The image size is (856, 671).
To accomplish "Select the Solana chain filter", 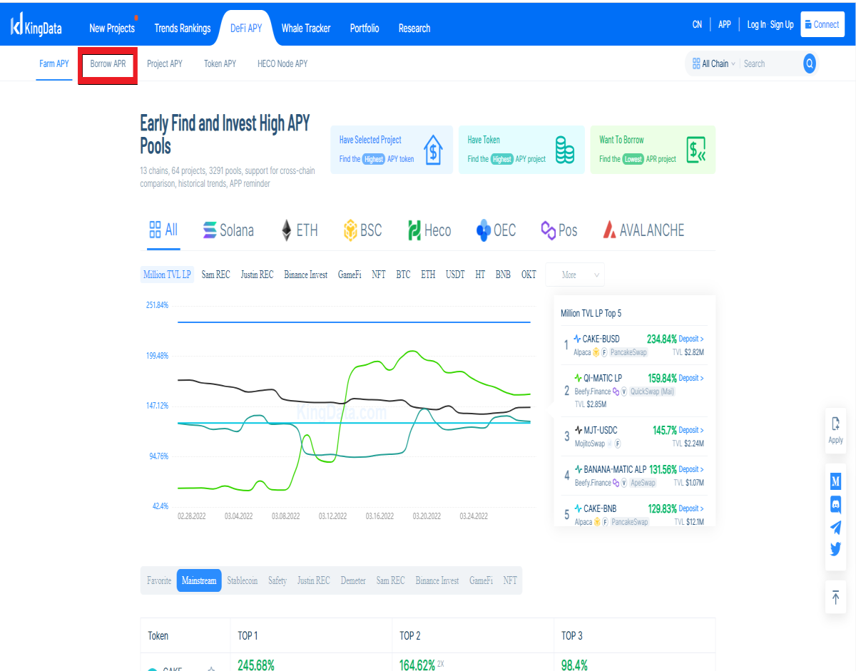I will coord(228,230).
